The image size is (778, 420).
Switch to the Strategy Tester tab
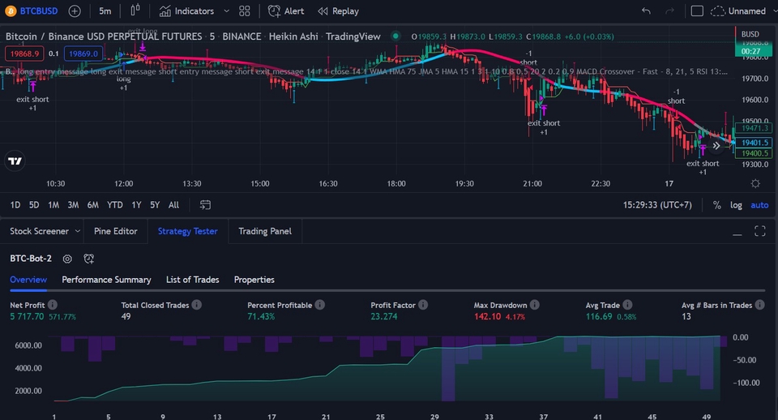tap(187, 231)
